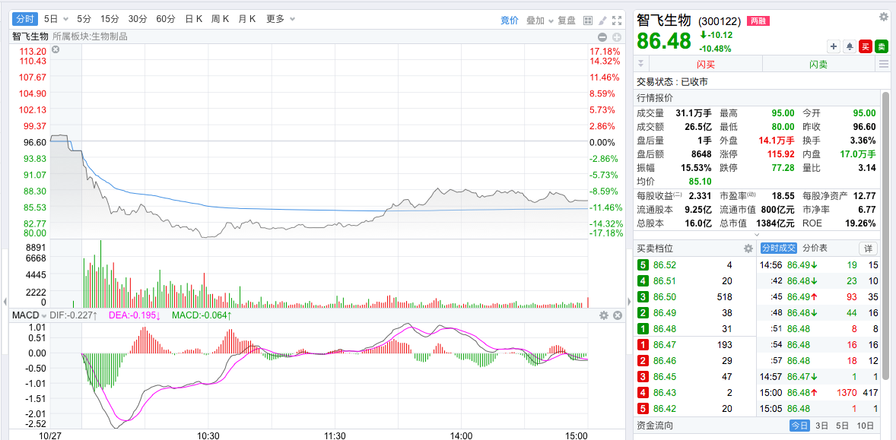Click the 闪卖 quick sell button
The height and width of the screenshot is (440, 896).
coord(818,65)
